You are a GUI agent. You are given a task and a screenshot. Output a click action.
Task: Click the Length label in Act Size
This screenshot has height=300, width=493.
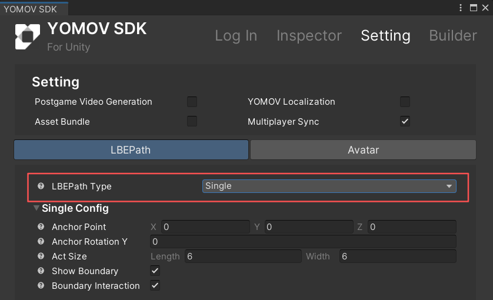[165, 256]
